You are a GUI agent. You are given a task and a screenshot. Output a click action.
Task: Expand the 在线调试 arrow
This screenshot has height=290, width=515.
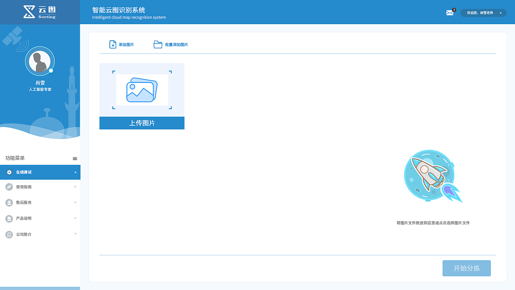pyautogui.click(x=75, y=172)
